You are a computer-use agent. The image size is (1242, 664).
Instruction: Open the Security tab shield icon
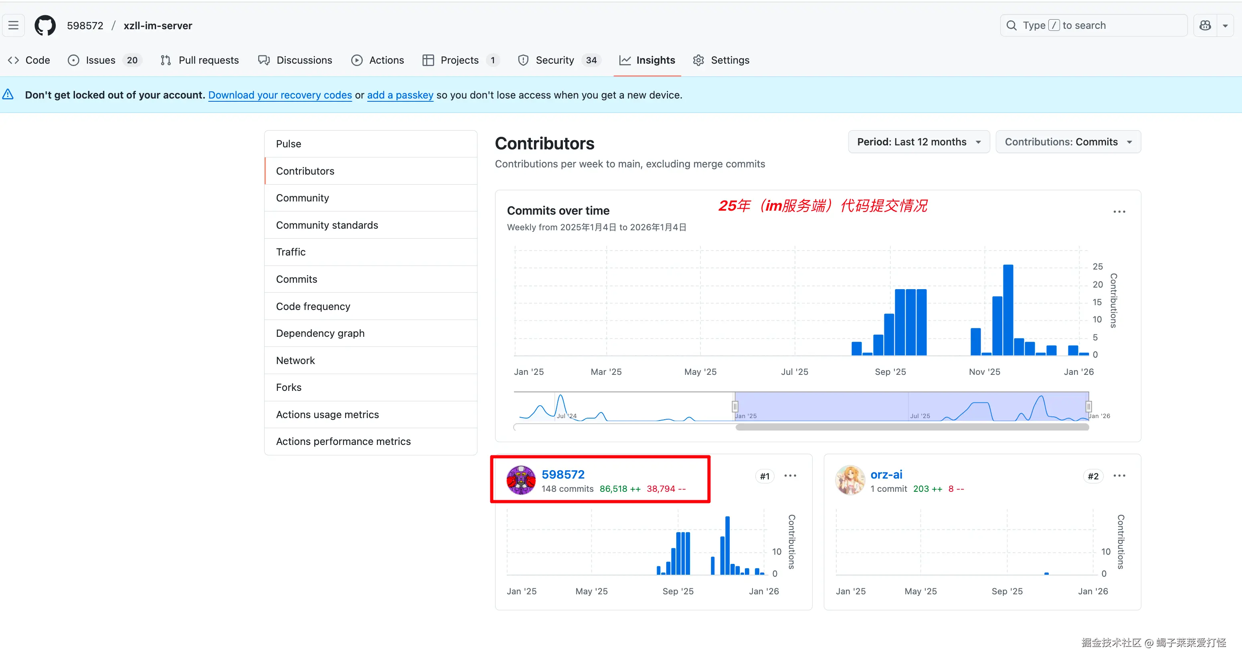(523, 60)
